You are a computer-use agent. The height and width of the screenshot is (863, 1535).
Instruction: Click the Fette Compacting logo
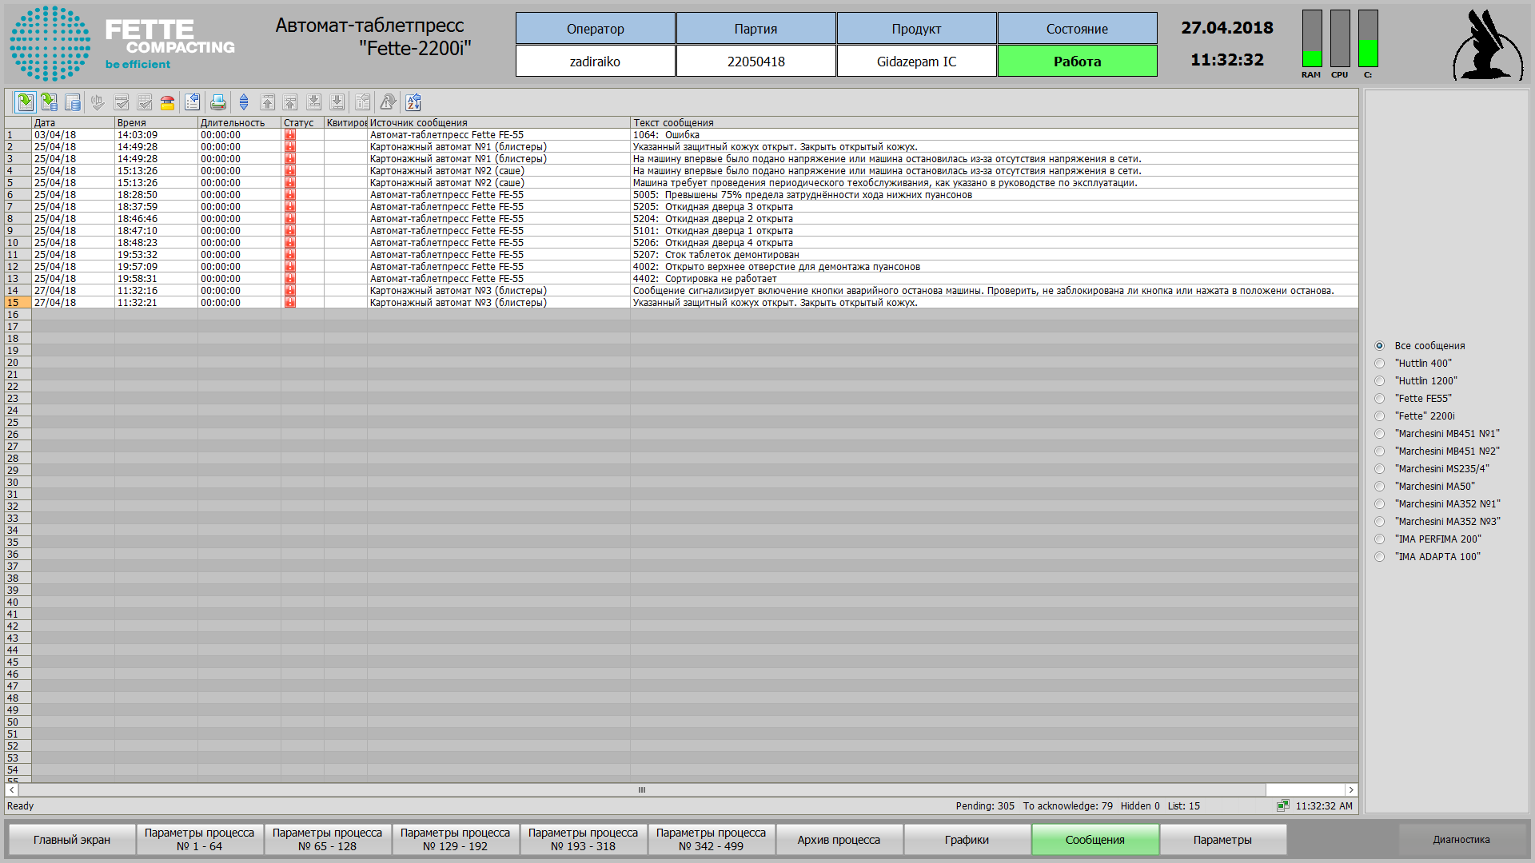tap(122, 43)
